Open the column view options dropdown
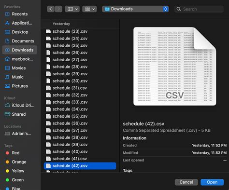This screenshot has width=229, height=190. tap(72, 9)
